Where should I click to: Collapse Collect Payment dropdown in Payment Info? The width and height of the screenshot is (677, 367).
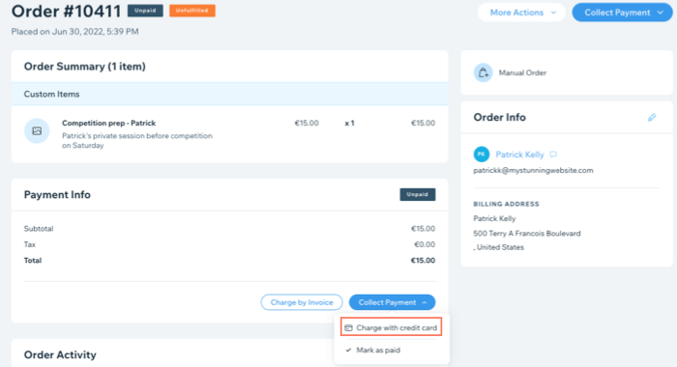(392, 302)
